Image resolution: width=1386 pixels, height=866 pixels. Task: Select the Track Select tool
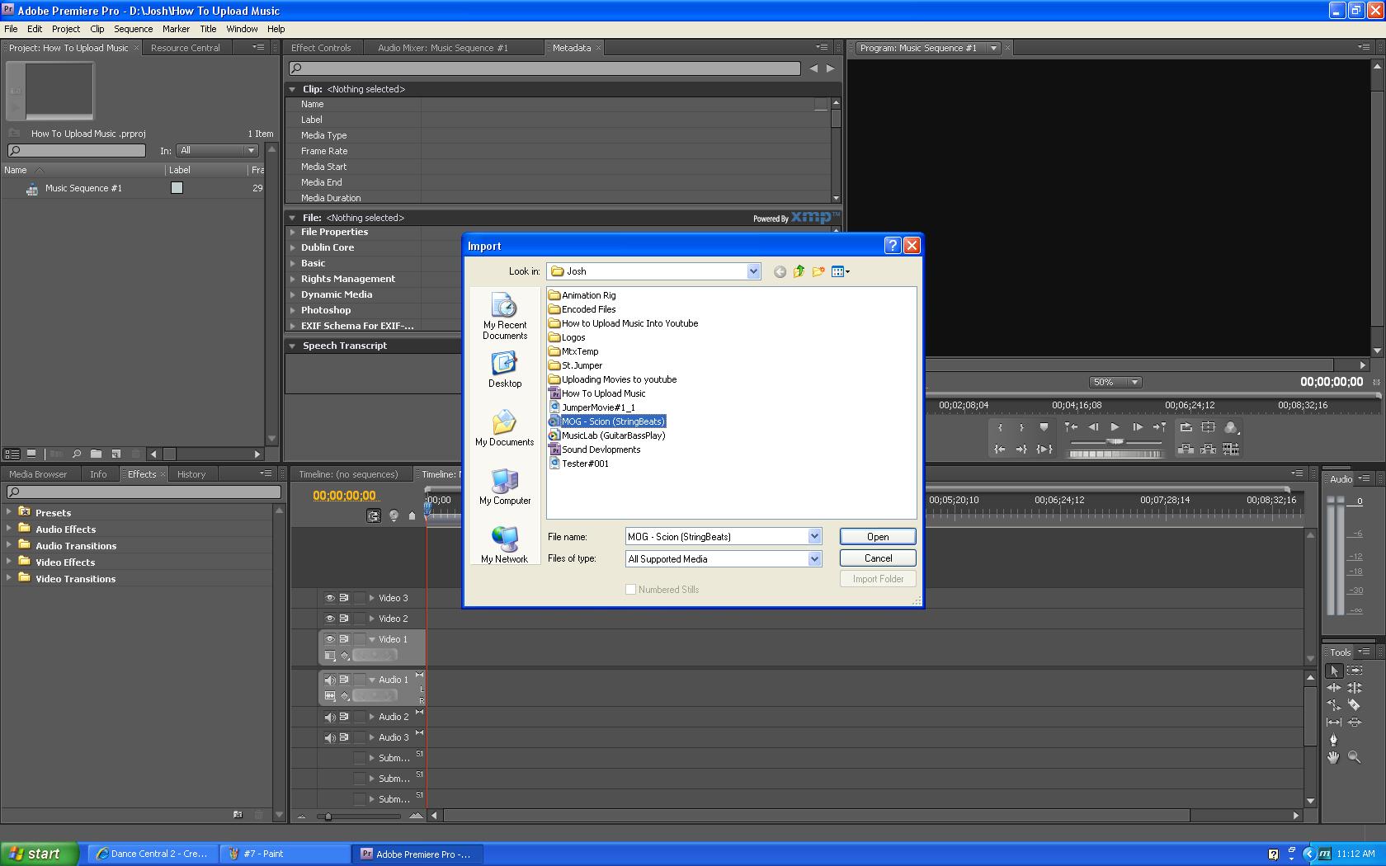(1355, 671)
